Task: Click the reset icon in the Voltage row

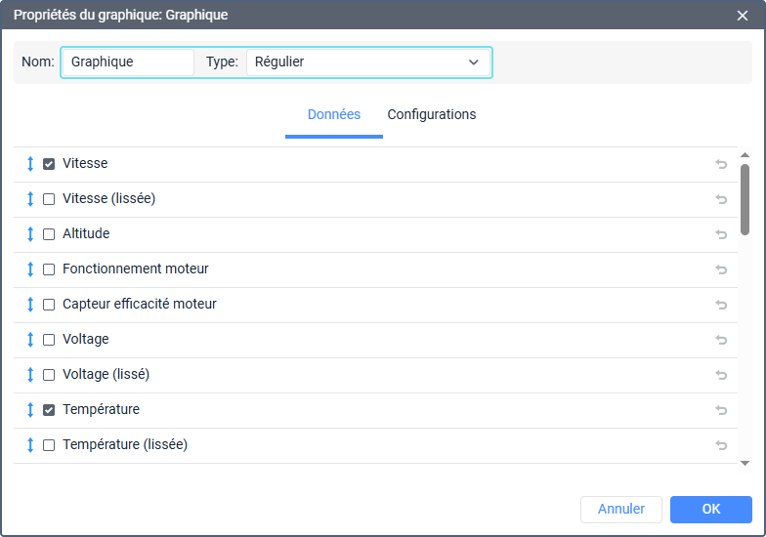Action: [x=721, y=340]
